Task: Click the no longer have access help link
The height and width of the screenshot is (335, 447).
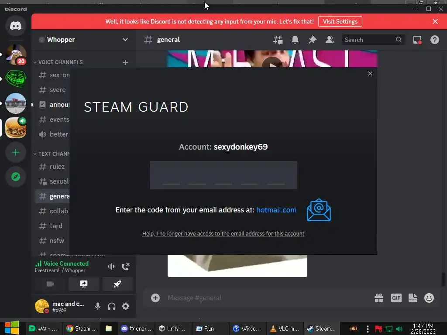Action: pyautogui.click(x=223, y=234)
